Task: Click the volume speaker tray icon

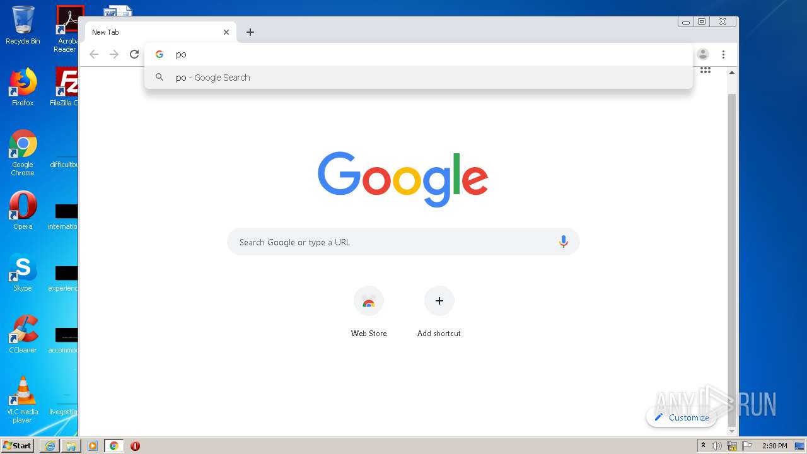Action: click(x=717, y=446)
